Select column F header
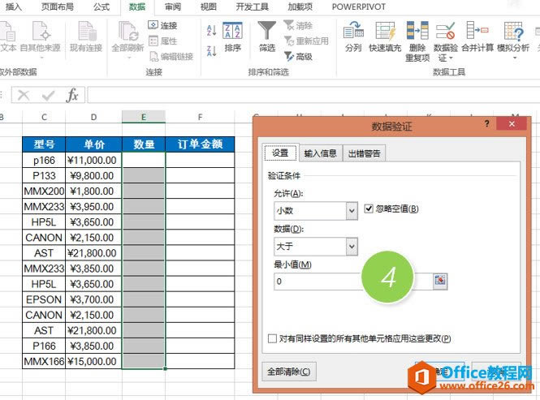Viewport: 540px width, 400px height. click(200, 117)
